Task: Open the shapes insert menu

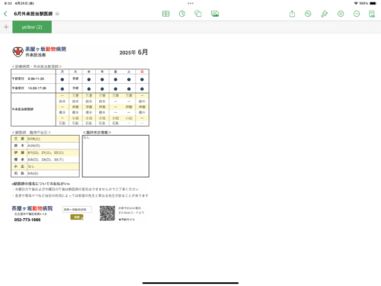Action: pos(198,14)
